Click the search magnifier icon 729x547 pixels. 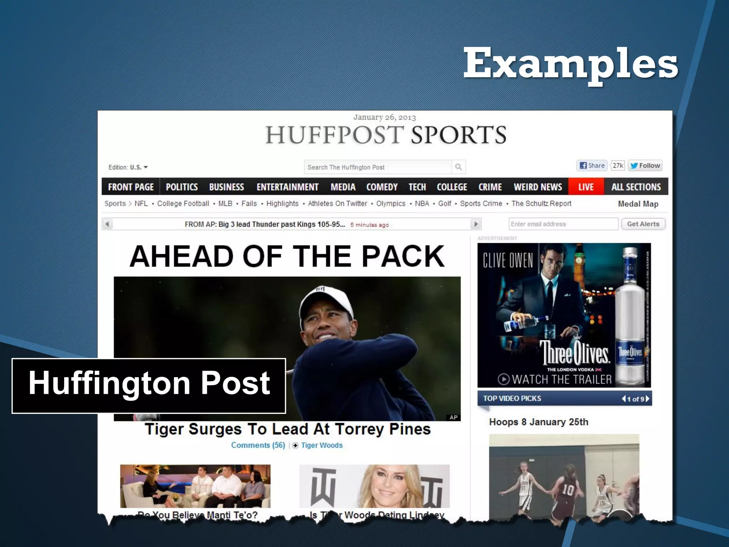[x=458, y=167]
